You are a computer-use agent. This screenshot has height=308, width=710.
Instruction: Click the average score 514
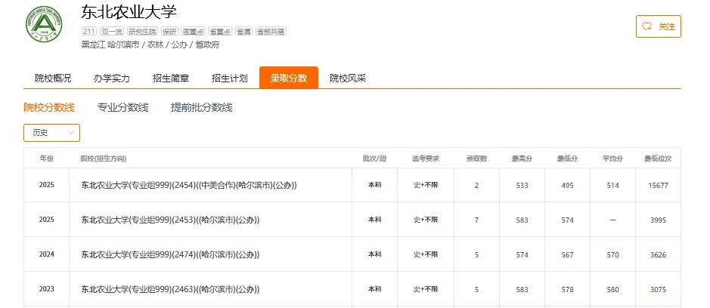coord(612,186)
